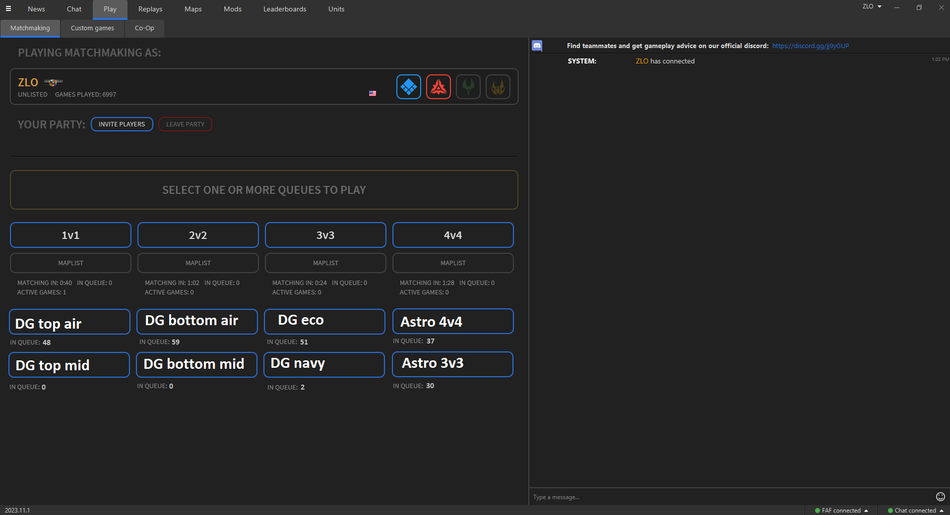Select the Matchmaking sub-tab
The image size is (950, 515).
(x=30, y=28)
